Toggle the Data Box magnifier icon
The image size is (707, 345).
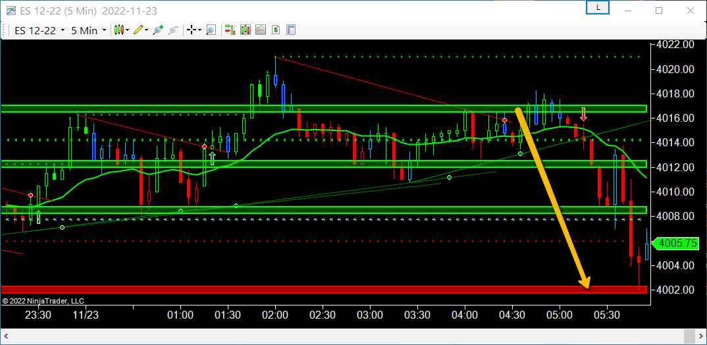click(x=211, y=30)
